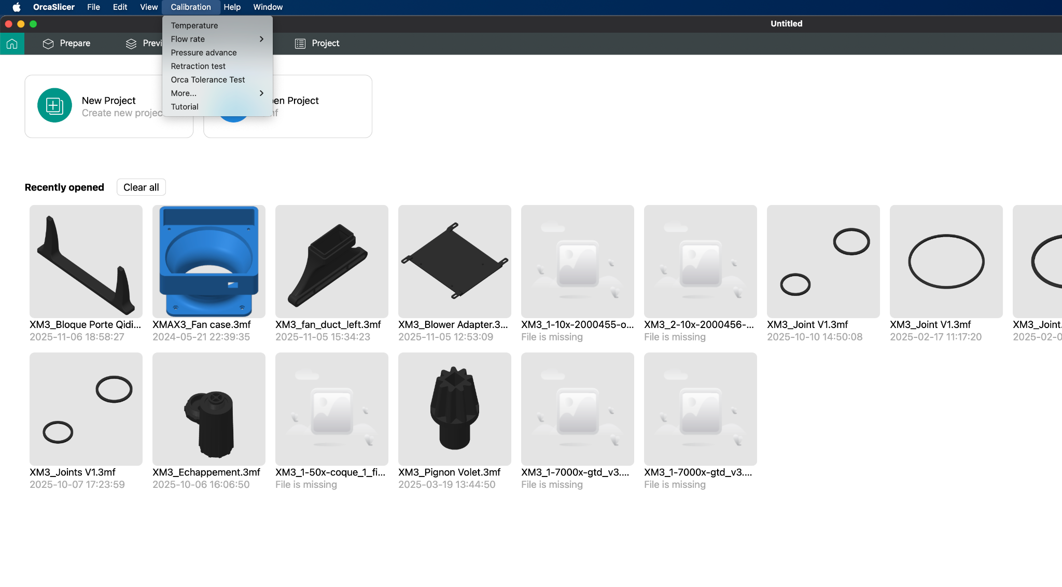Open the Help menu
This screenshot has height=587, width=1062.
tap(232, 7)
